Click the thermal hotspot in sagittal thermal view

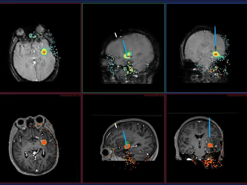(x=127, y=56)
